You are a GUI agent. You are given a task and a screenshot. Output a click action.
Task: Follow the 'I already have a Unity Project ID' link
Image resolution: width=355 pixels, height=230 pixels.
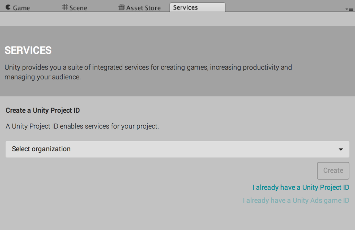pyautogui.click(x=301, y=188)
